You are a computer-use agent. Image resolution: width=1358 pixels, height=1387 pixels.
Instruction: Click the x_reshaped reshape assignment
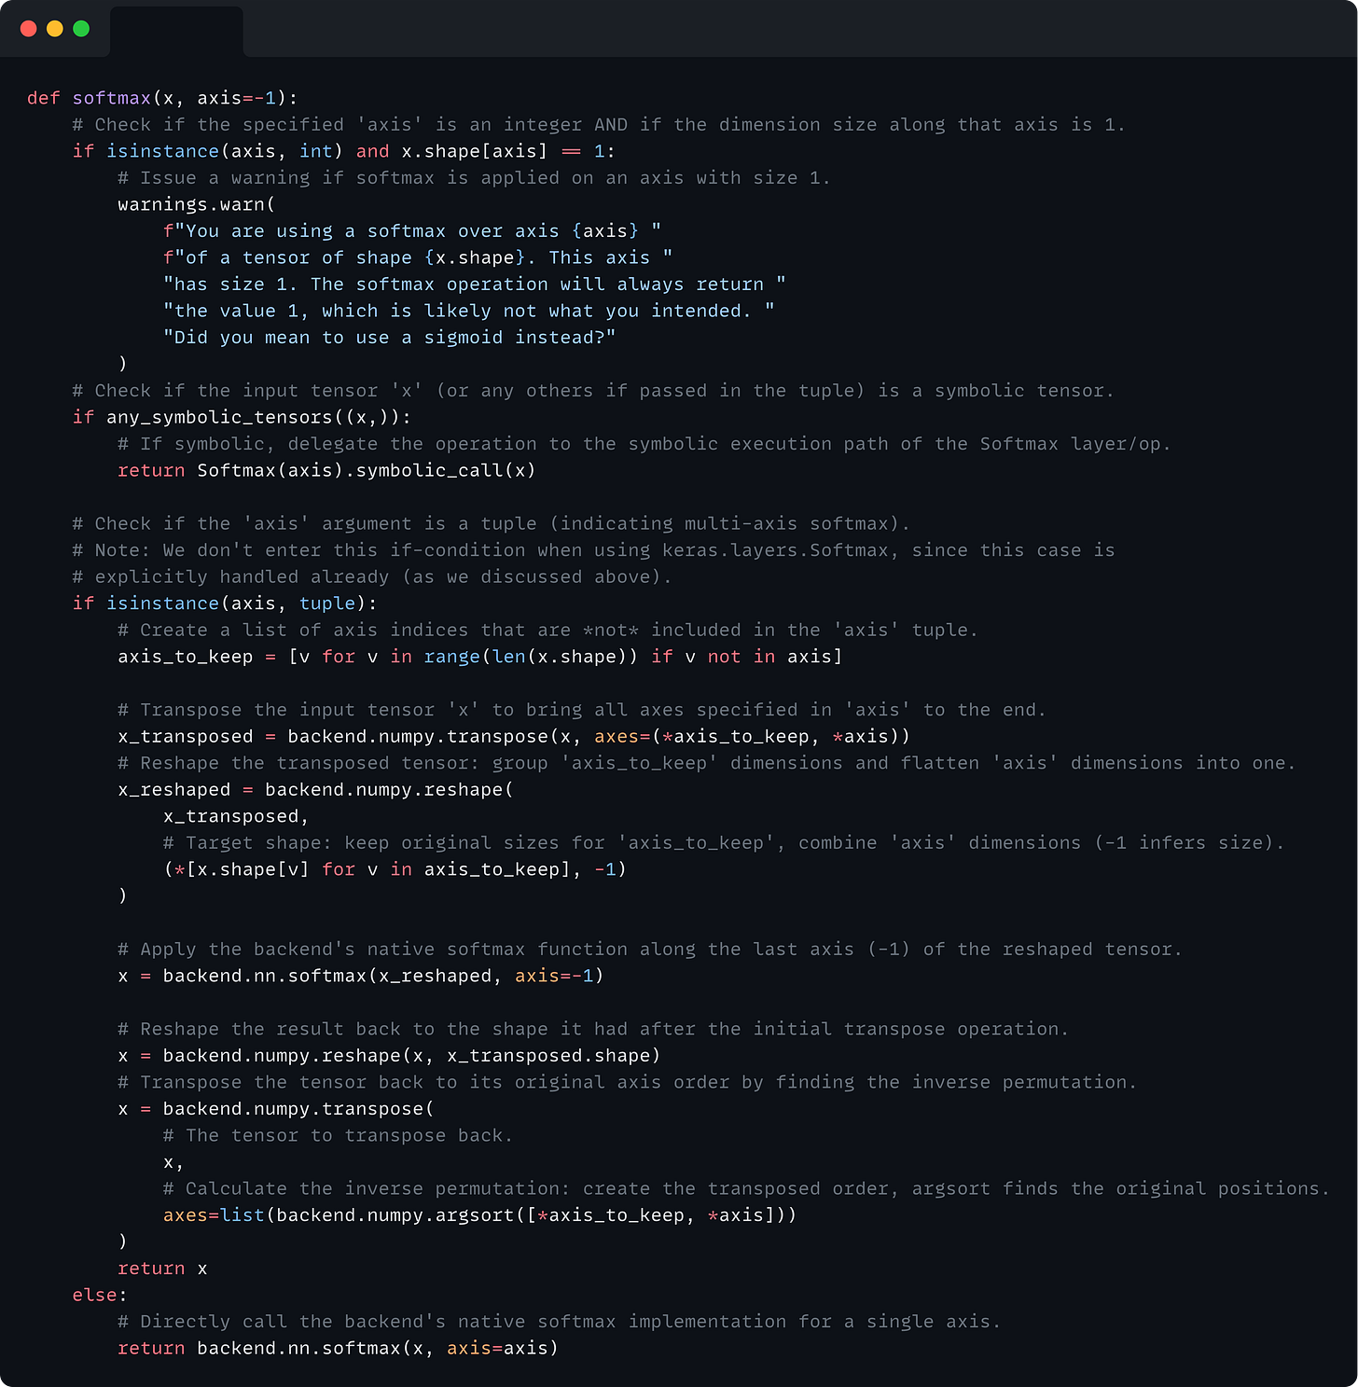[x=173, y=789]
